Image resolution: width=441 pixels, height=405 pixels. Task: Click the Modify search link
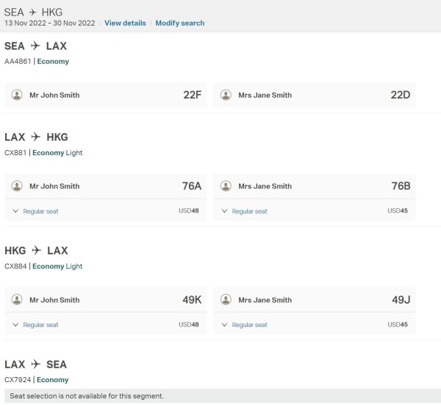pos(180,23)
